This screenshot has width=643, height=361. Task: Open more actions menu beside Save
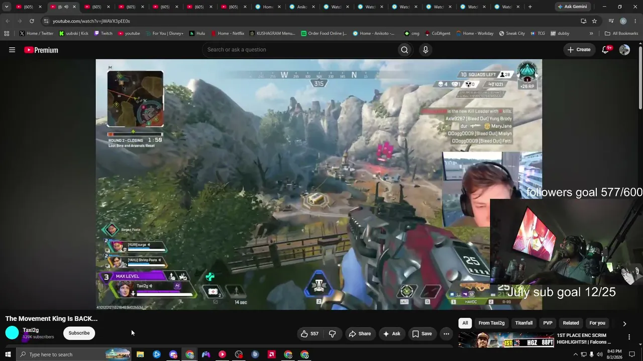pos(446,334)
